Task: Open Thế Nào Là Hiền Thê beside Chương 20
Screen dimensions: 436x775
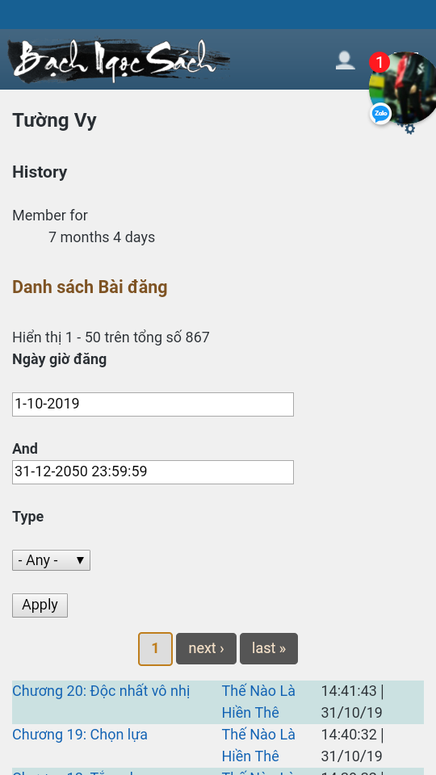Action: tap(258, 702)
